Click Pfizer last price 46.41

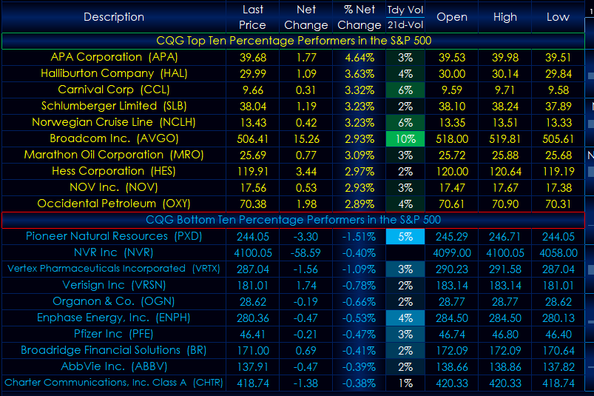[253, 335]
